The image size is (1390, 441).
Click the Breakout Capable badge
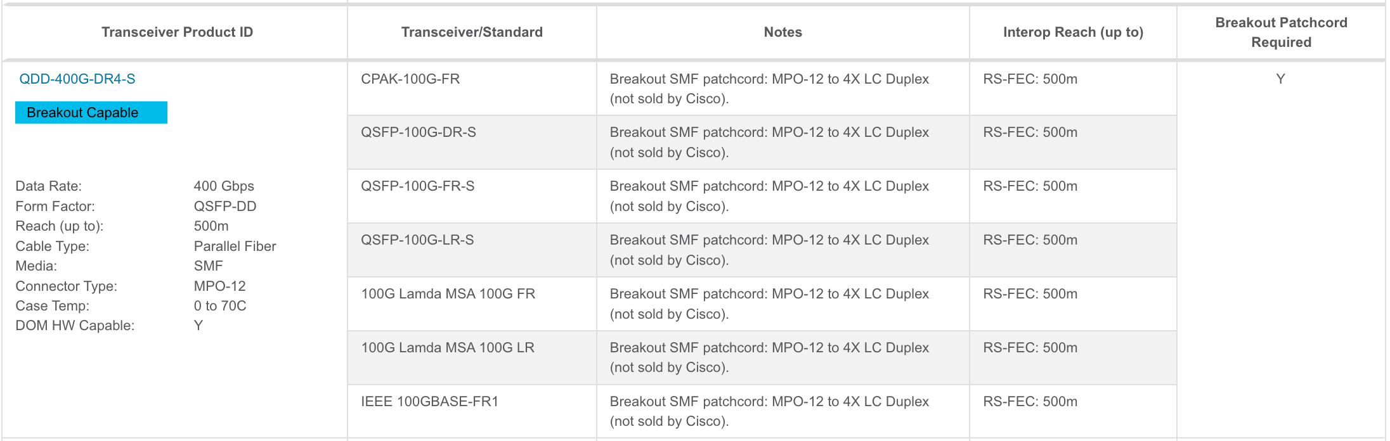(91, 113)
